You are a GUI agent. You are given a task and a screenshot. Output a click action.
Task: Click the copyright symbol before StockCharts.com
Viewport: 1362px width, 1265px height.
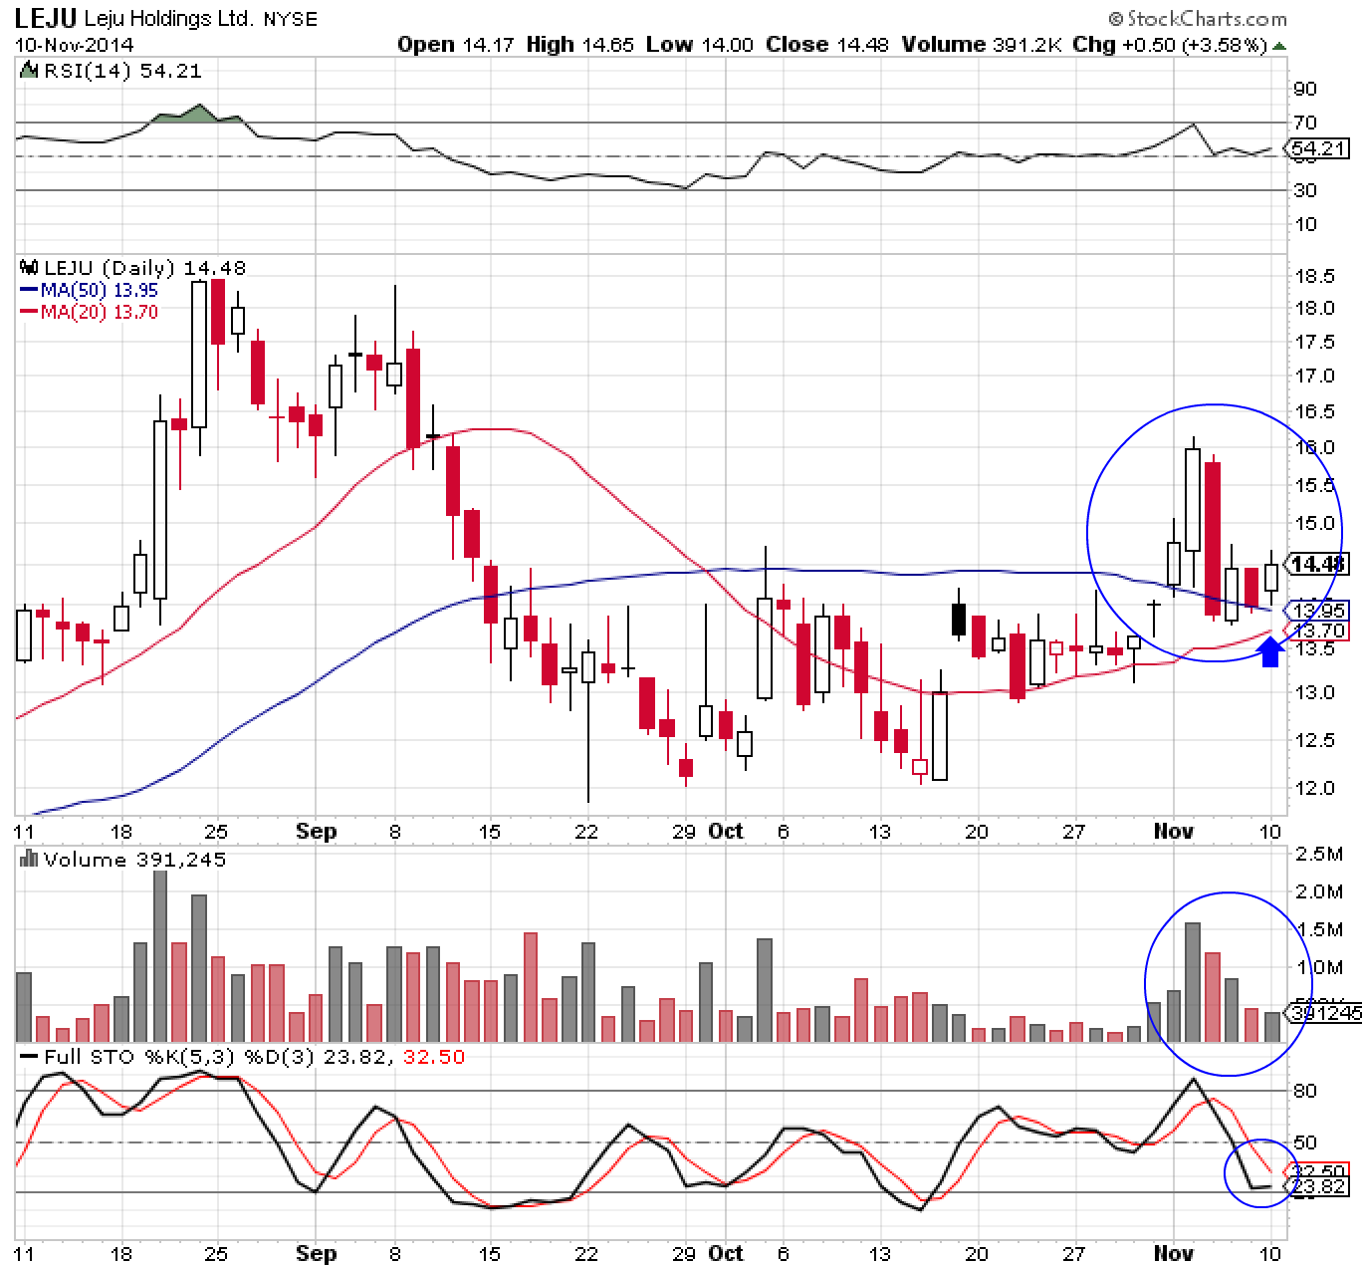pyautogui.click(x=1115, y=19)
